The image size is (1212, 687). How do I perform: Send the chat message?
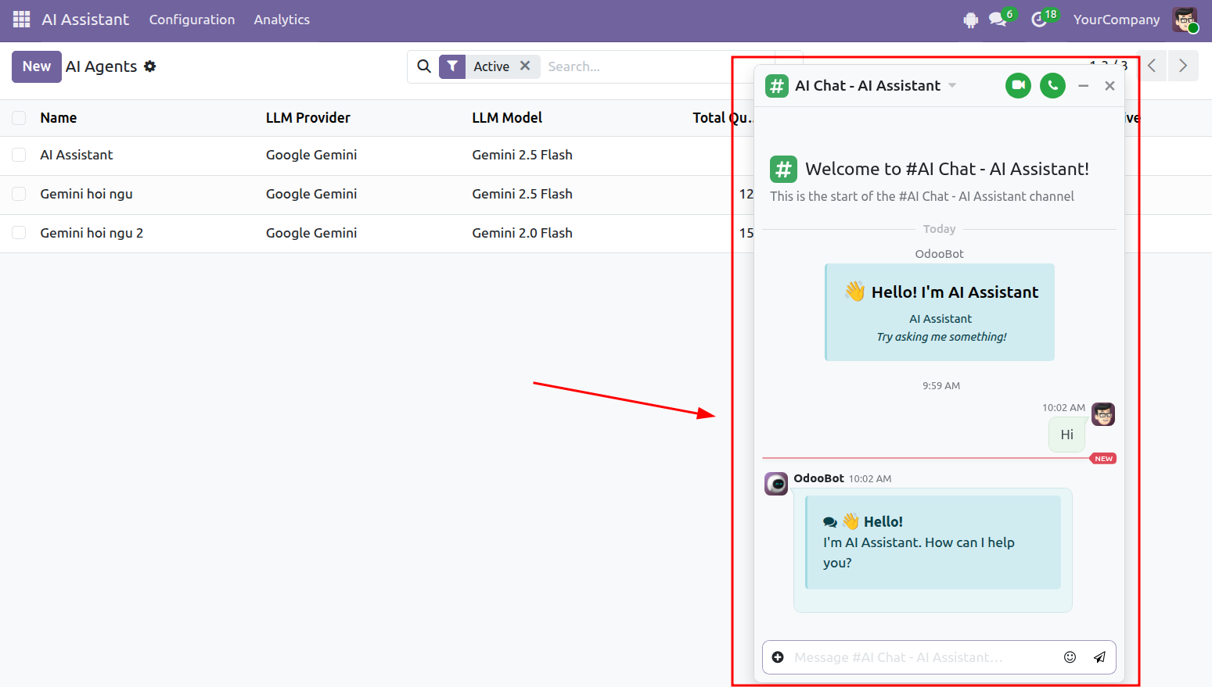1099,657
